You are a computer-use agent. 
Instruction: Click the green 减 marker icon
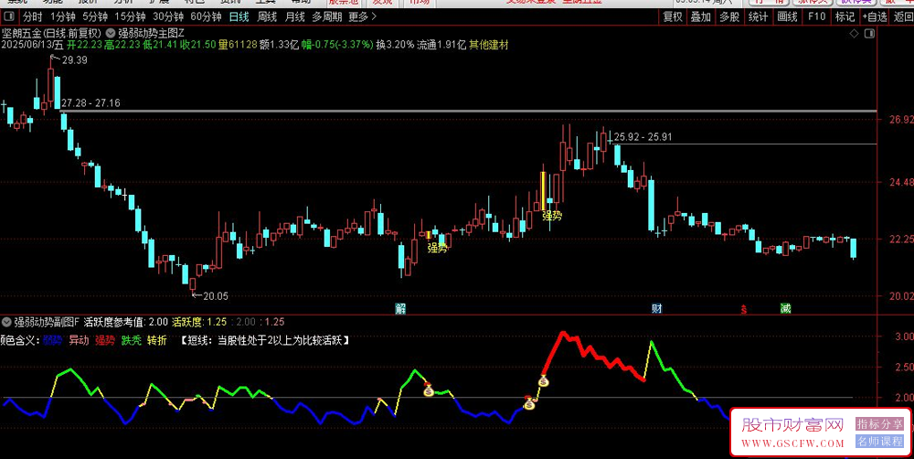point(785,308)
